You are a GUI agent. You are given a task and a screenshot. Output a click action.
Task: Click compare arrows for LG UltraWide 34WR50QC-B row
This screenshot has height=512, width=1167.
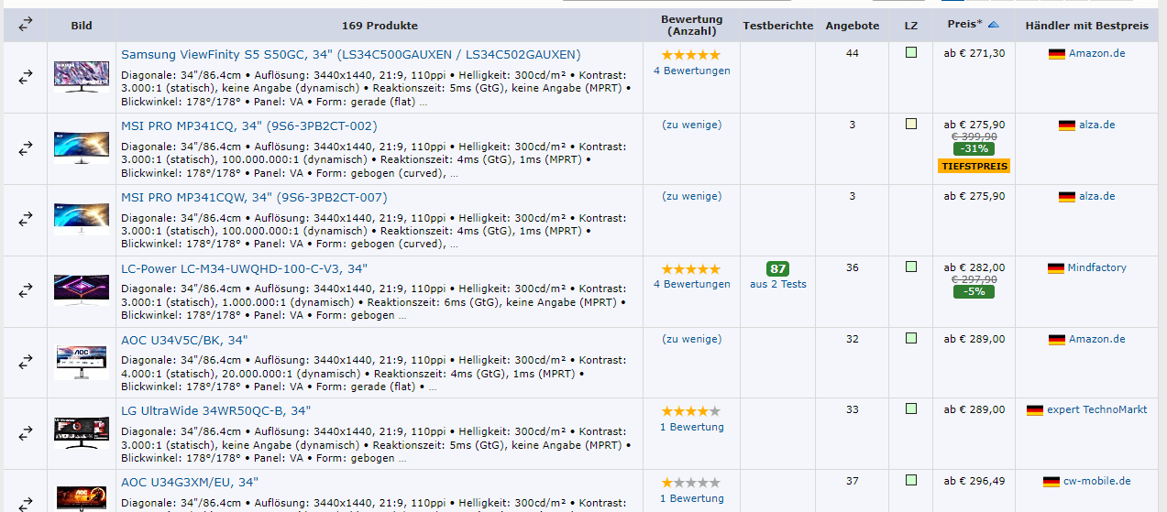coord(26,434)
